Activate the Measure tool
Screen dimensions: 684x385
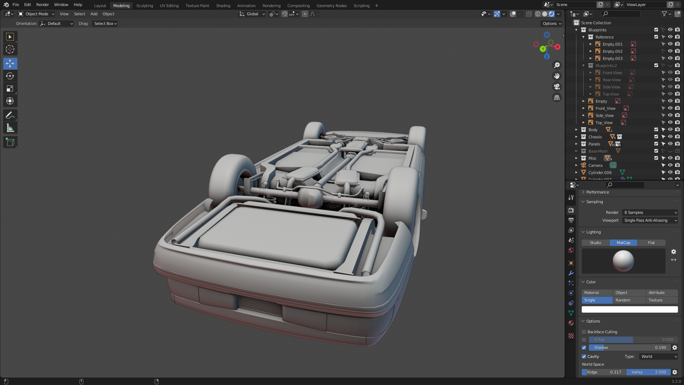(x=10, y=128)
